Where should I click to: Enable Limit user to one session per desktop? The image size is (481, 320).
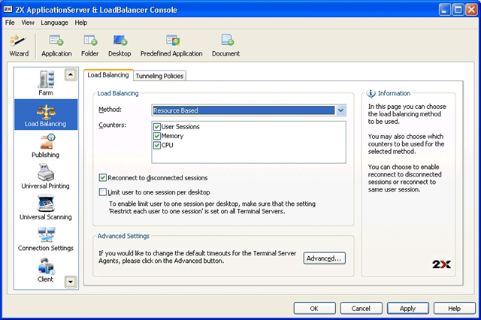pyautogui.click(x=103, y=192)
